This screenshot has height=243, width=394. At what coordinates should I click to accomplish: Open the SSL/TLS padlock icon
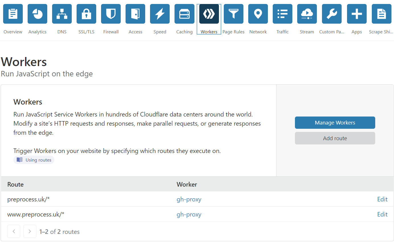86,14
